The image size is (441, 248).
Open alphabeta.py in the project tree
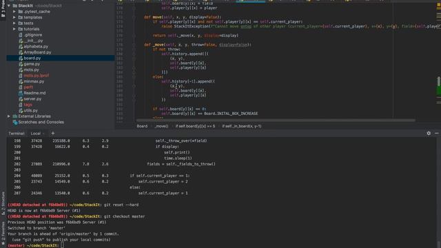coord(36,46)
